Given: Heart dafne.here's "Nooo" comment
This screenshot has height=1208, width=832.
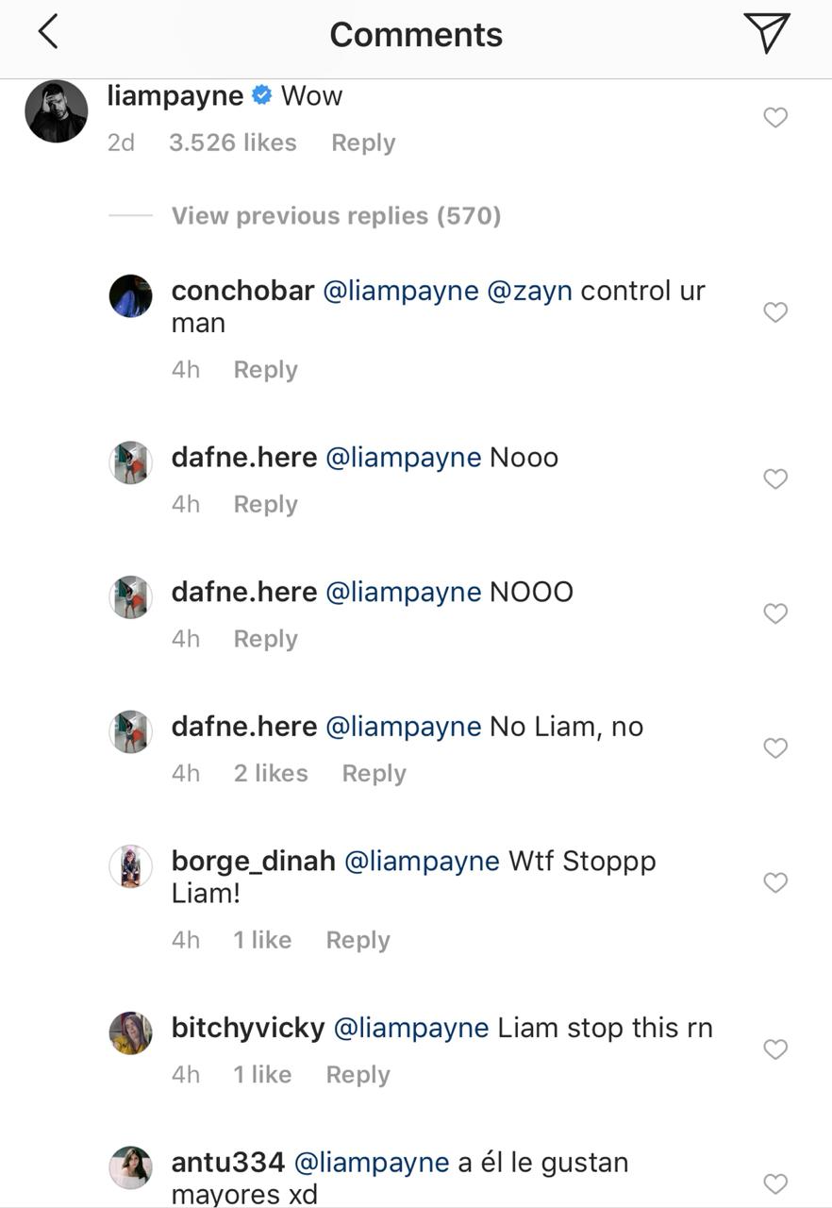Looking at the screenshot, I should [774, 479].
